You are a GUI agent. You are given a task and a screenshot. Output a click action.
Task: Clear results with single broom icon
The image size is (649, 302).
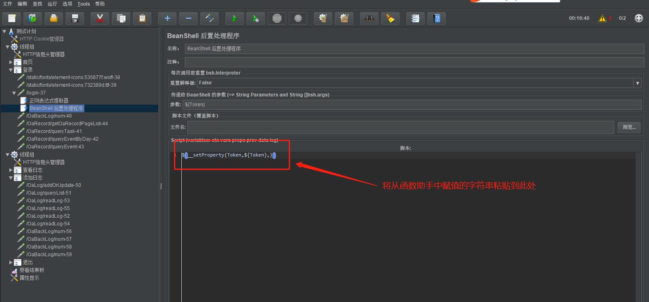[x=323, y=18]
